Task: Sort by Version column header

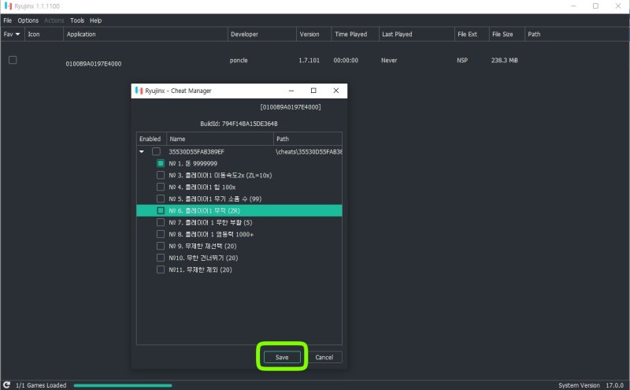Action: [x=313, y=34]
